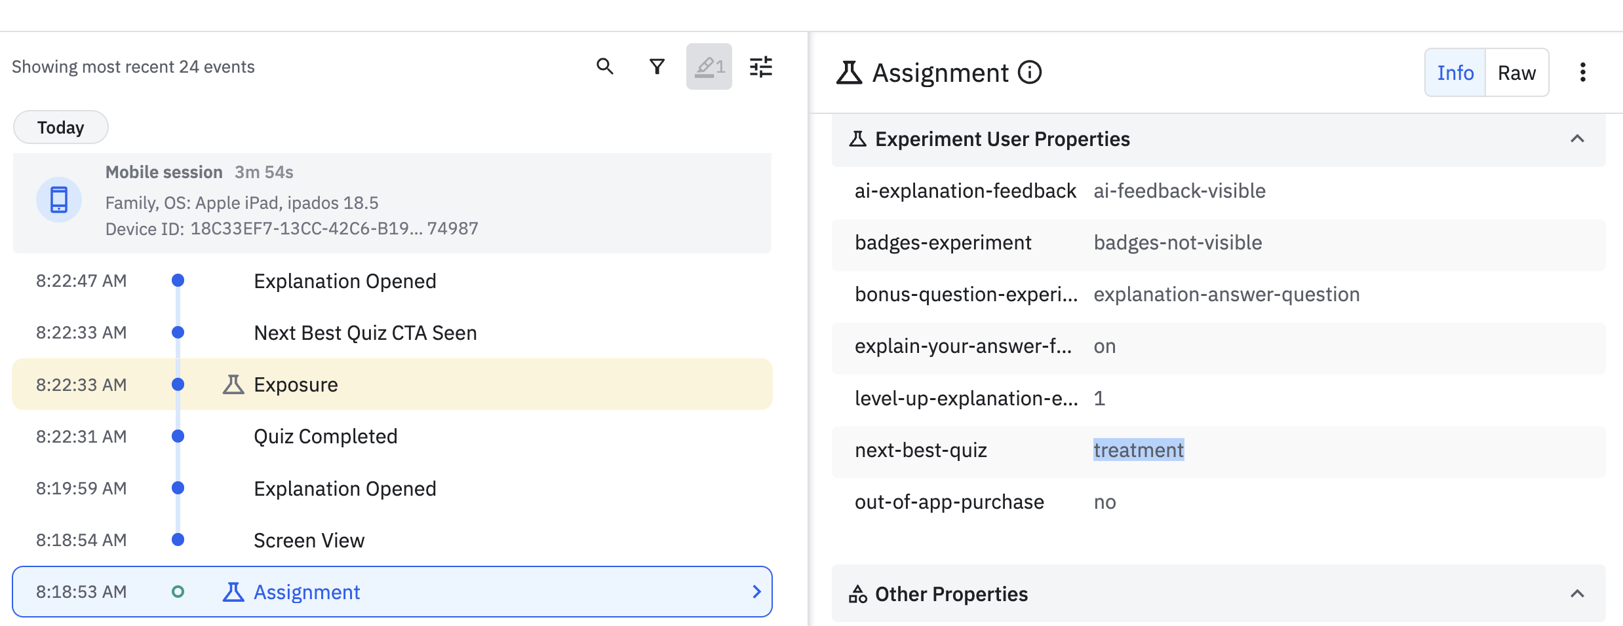Image resolution: width=1623 pixels, height=626 pixels.
Task: Click the 8:22:47 AM timeline dot
Action: 178,281
